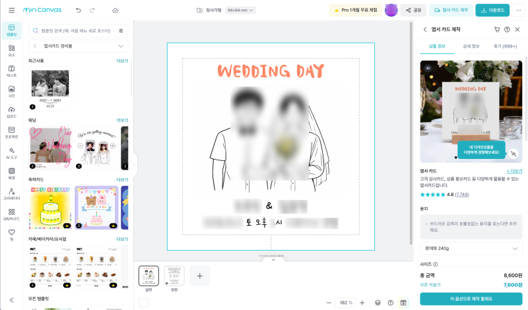This screenshot has width=528, height=310.
Task: Zoom in with the plus button
Action: (x=362, y=303)
